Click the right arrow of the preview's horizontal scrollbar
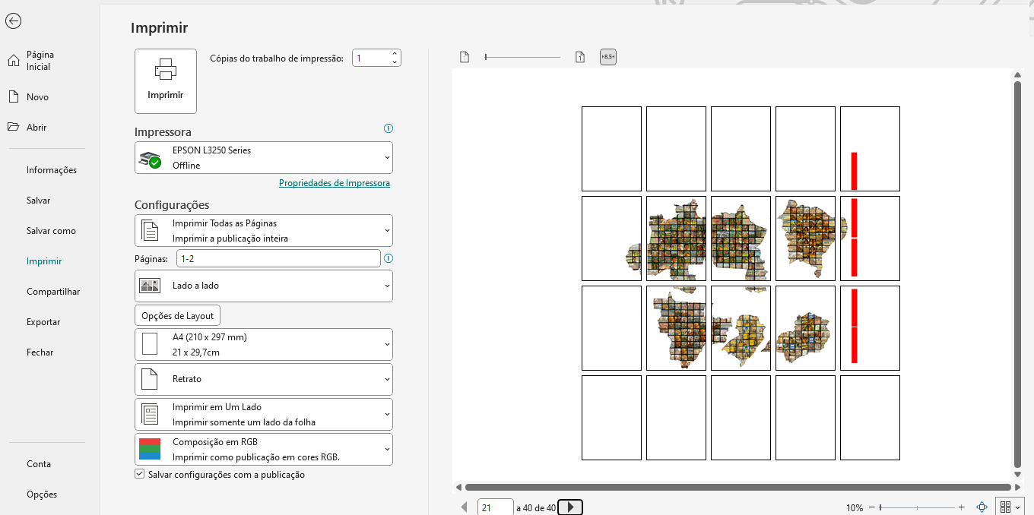Image resolution: width=1034 pixels, height=515 pixels. 1017,487
